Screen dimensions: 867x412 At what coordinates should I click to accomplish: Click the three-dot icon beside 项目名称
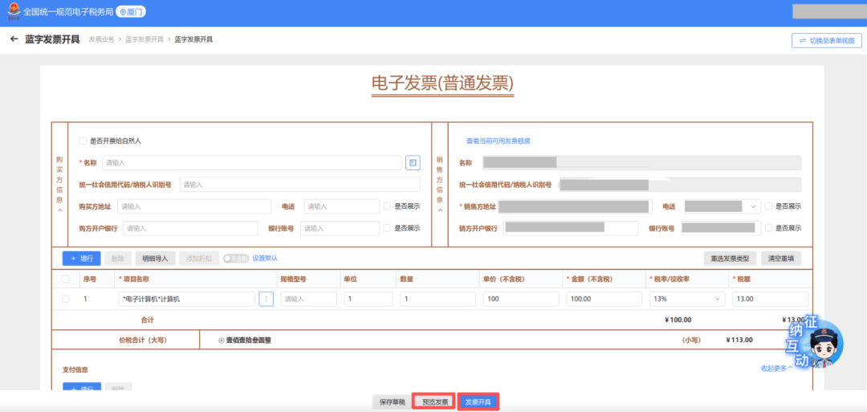point(266,299)
